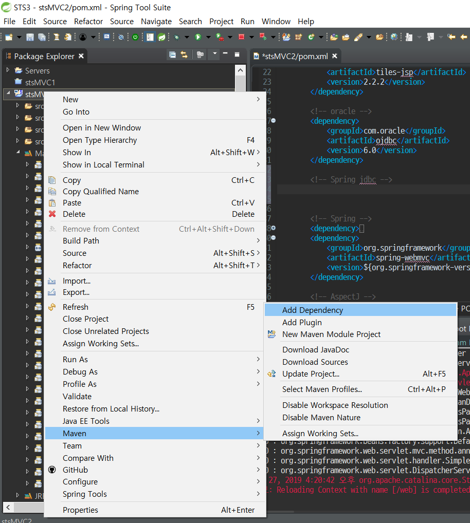
Task: Choose Update Project in Maven submenu
Action: point(360,374)
